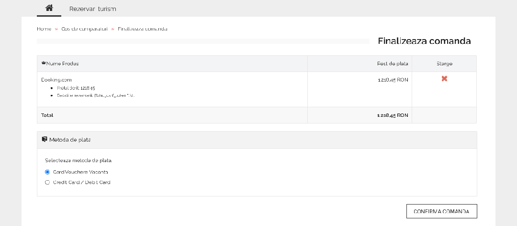Click the Metoda de plata panel heading
Screen dimensions: 517x226
pos(70,140)
